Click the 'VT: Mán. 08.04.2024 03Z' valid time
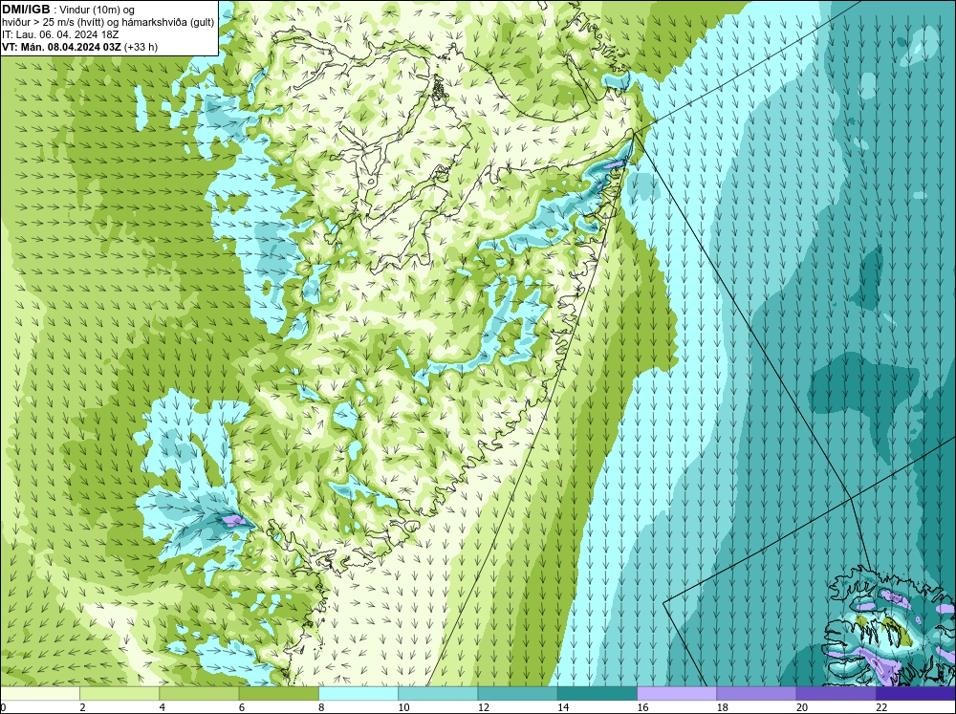This screenshot has width=956, height=714. [61, 46]
